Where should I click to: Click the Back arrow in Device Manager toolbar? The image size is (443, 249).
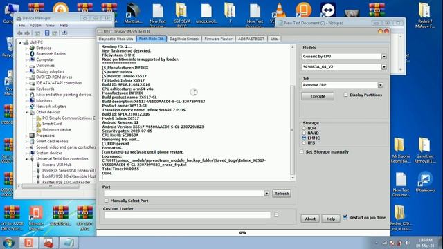point(20,33)
